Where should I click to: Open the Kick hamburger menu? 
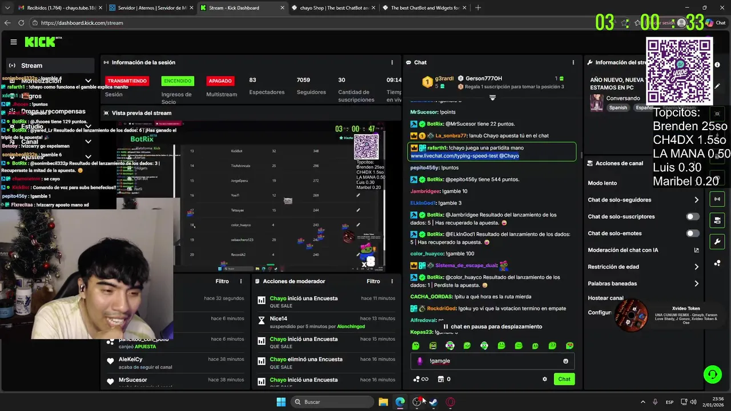point(14,42)
